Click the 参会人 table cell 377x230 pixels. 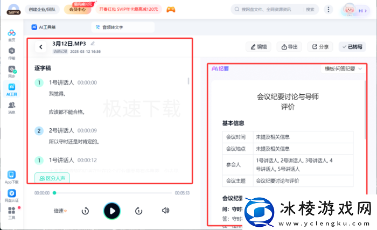[238, 165]
